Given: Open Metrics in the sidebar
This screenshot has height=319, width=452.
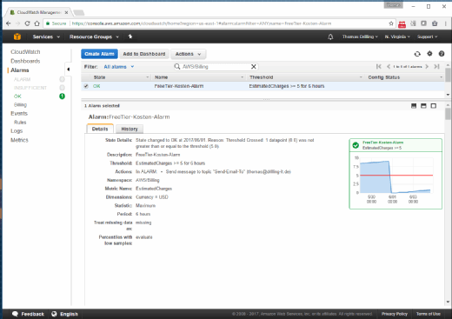Looking at the screenshot, I should (19, 140).
